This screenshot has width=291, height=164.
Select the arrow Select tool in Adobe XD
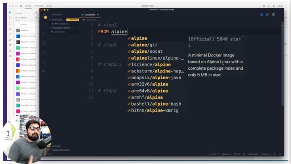pos(10,12)
